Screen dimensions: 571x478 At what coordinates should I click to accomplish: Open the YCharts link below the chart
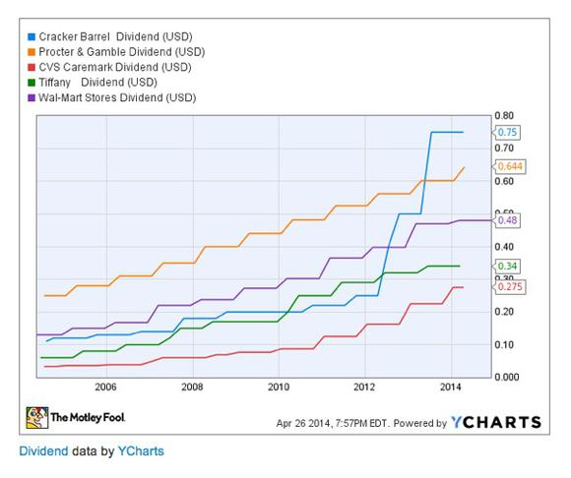141,451
